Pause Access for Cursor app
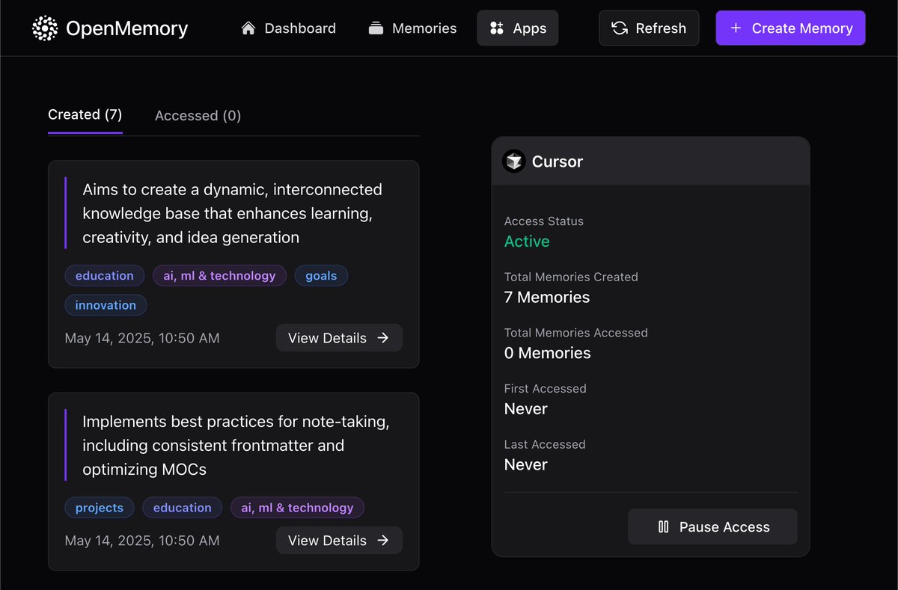 tap(712, 527)
